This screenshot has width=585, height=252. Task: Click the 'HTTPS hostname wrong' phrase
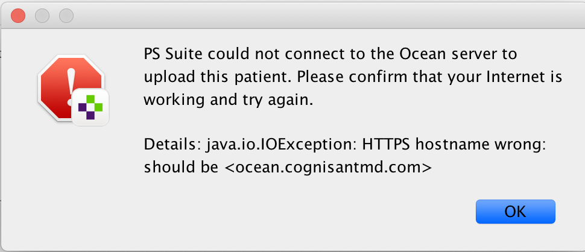(x=452, y=145)
